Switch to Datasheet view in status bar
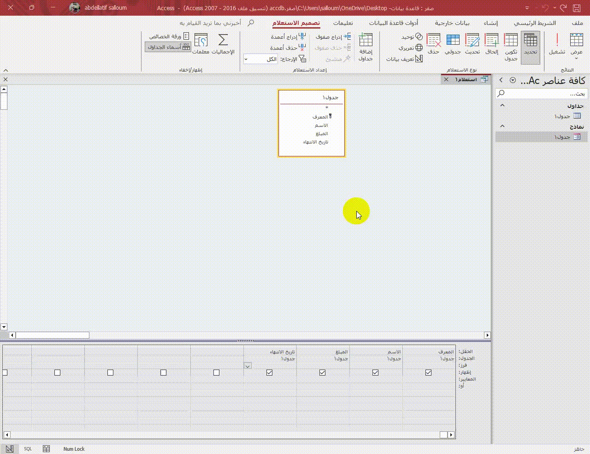This screenshot has height=454, width=590. 46,449
